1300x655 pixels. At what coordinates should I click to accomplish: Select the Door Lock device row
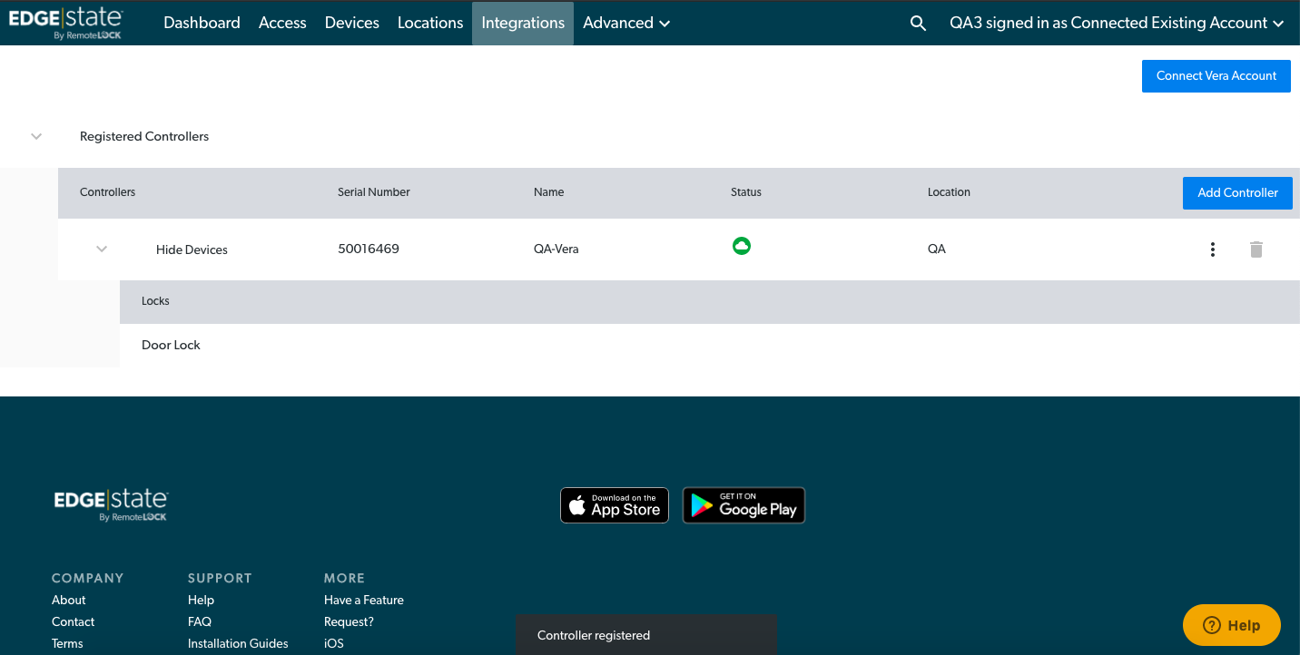171,345
